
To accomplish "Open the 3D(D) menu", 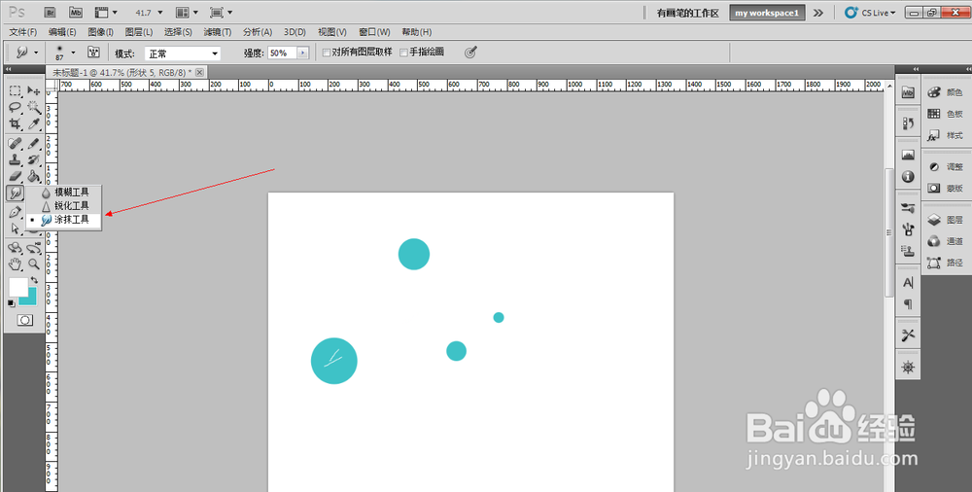I will (x=295, y=32).
